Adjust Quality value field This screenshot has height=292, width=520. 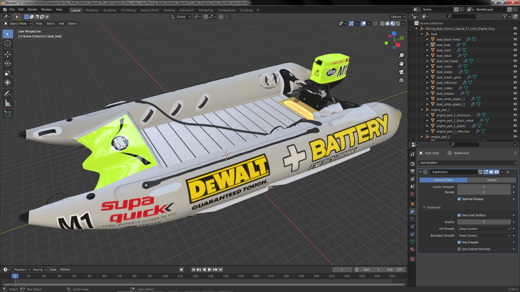pos(484,222)
